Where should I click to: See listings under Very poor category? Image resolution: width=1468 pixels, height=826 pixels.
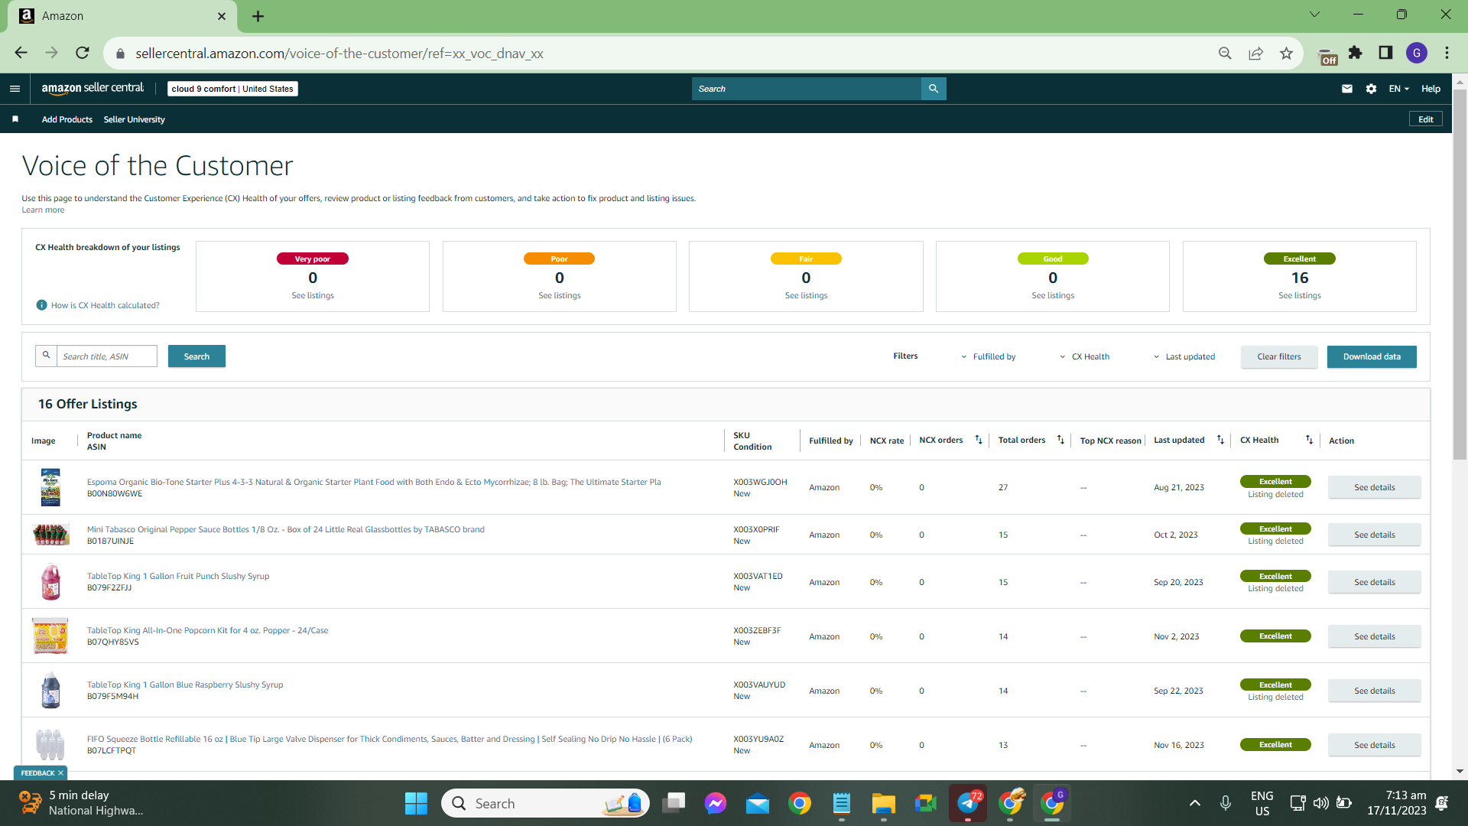(x=313, y=296)
